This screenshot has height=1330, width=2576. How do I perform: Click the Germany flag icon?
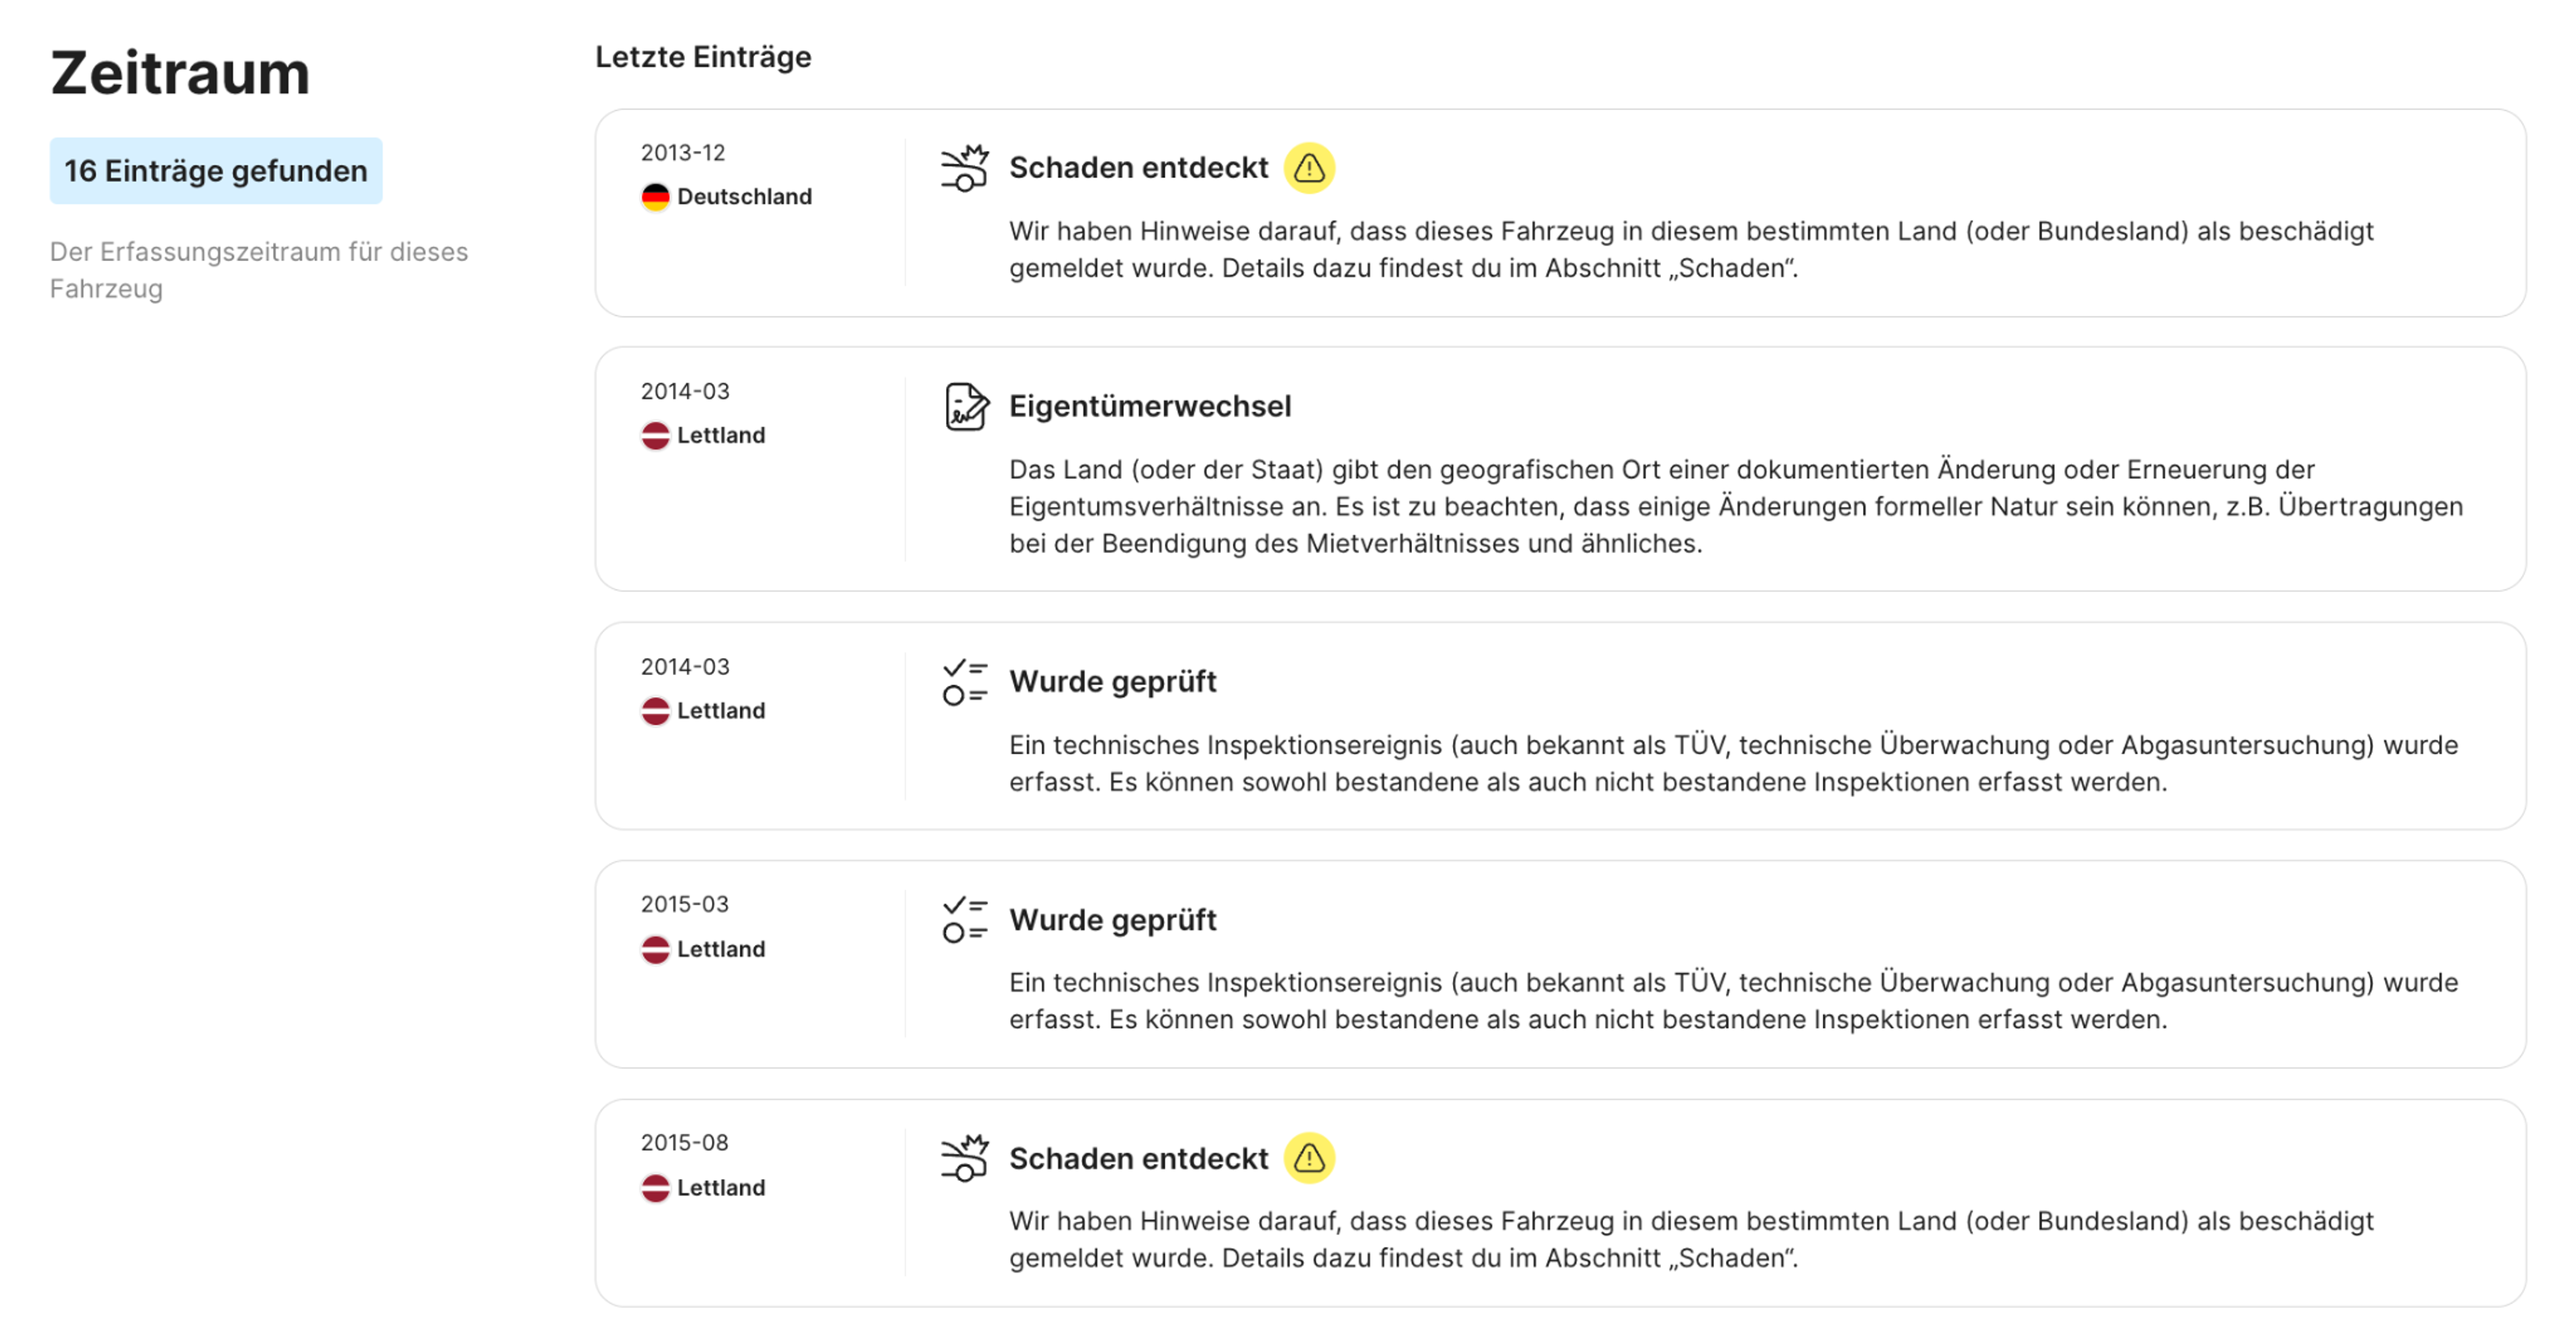[x=655, y=196]
